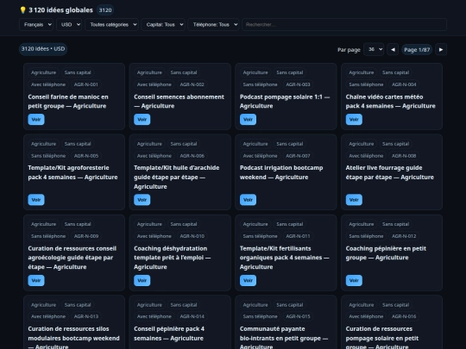The height and width of the screenshot is (349, 466).
Task: Open the Téléphone: Tous filter
Action: (213, 25)
